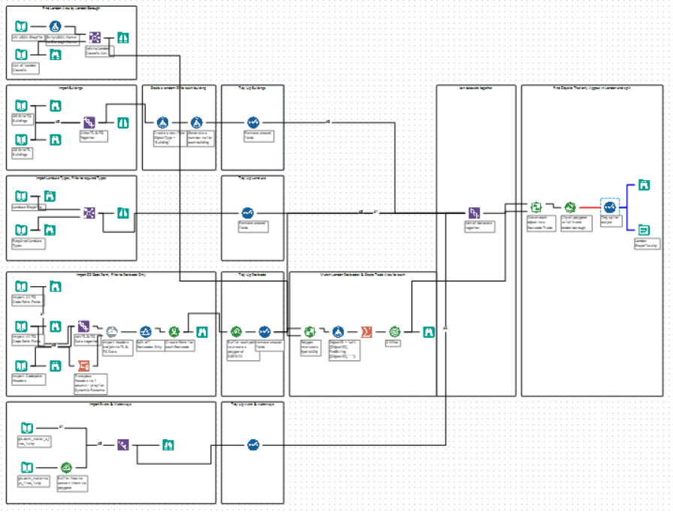Click the Buffer tool in Tidy Up Postcodes
This screenshot has height=512, width=673.
click(236, 332)
